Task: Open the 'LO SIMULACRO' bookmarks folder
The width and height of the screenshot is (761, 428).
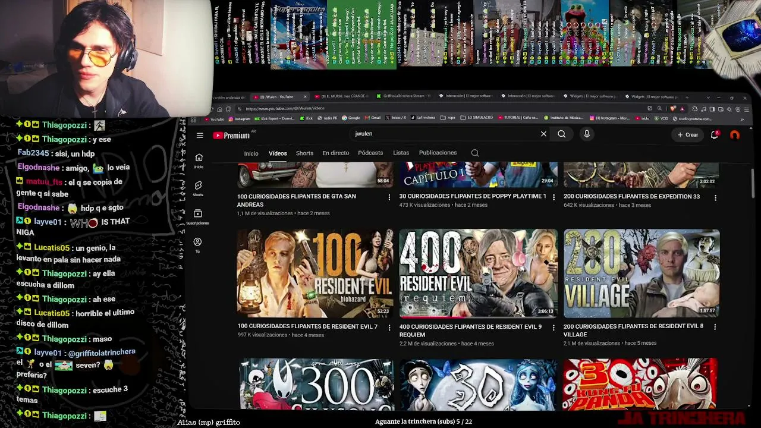Action: (477, 118)
